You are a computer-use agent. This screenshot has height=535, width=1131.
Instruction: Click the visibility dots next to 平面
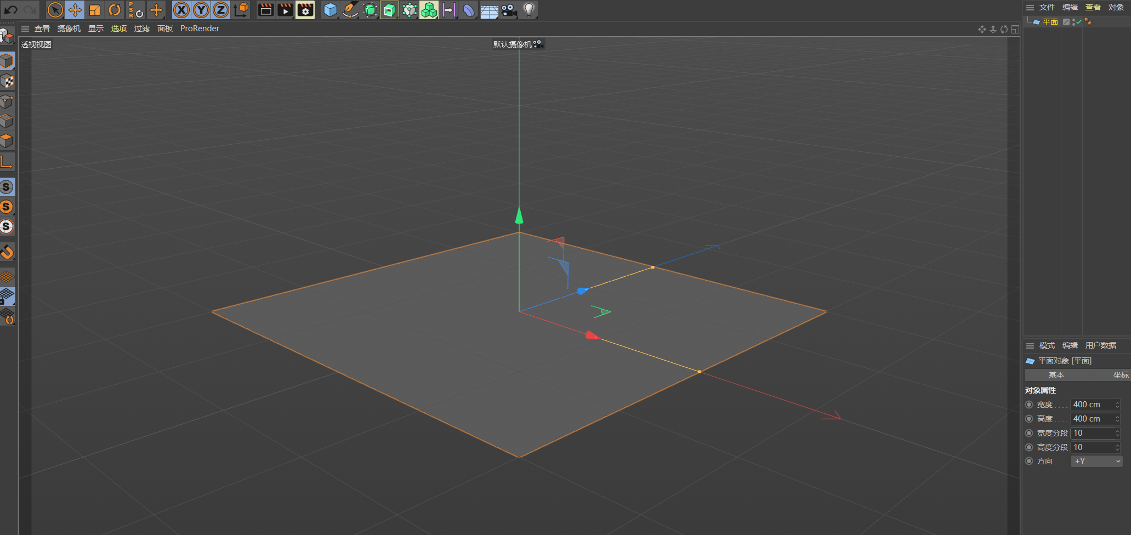coord(1073,22)
